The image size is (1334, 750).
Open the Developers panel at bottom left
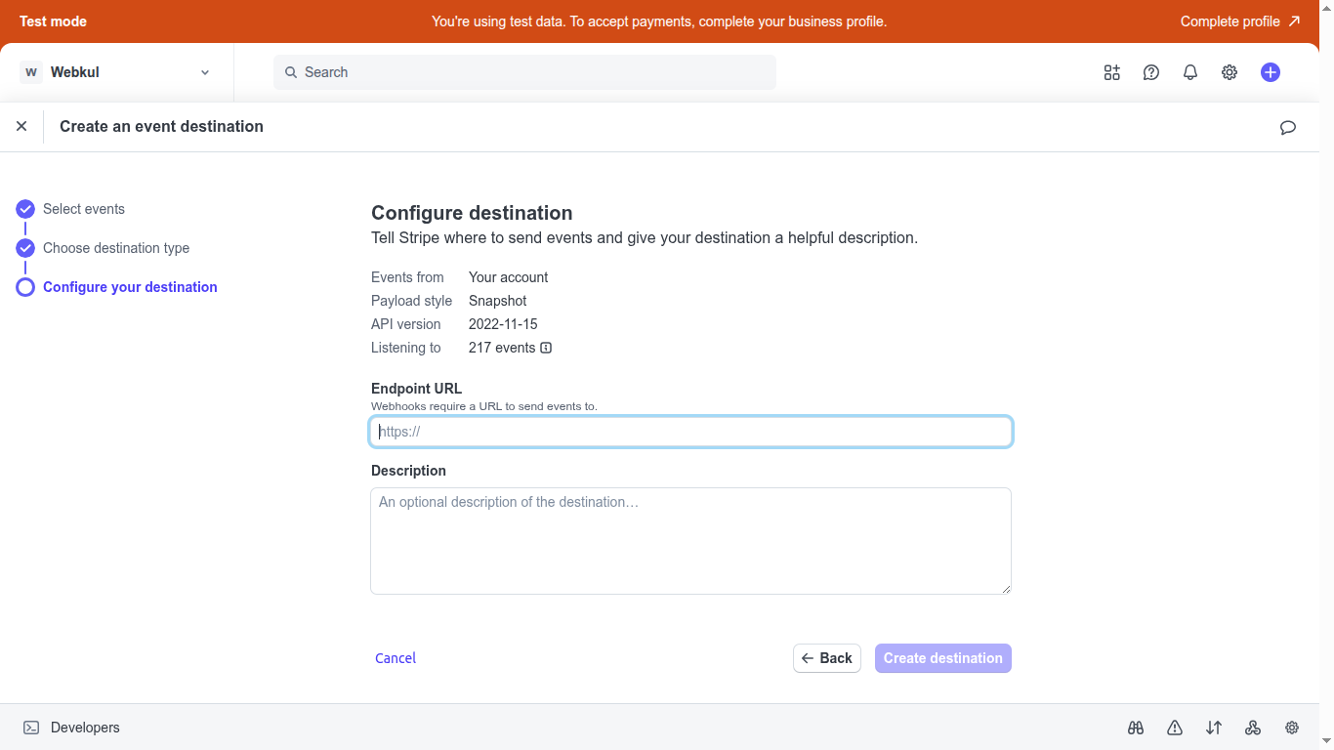(x=70, y=727)
